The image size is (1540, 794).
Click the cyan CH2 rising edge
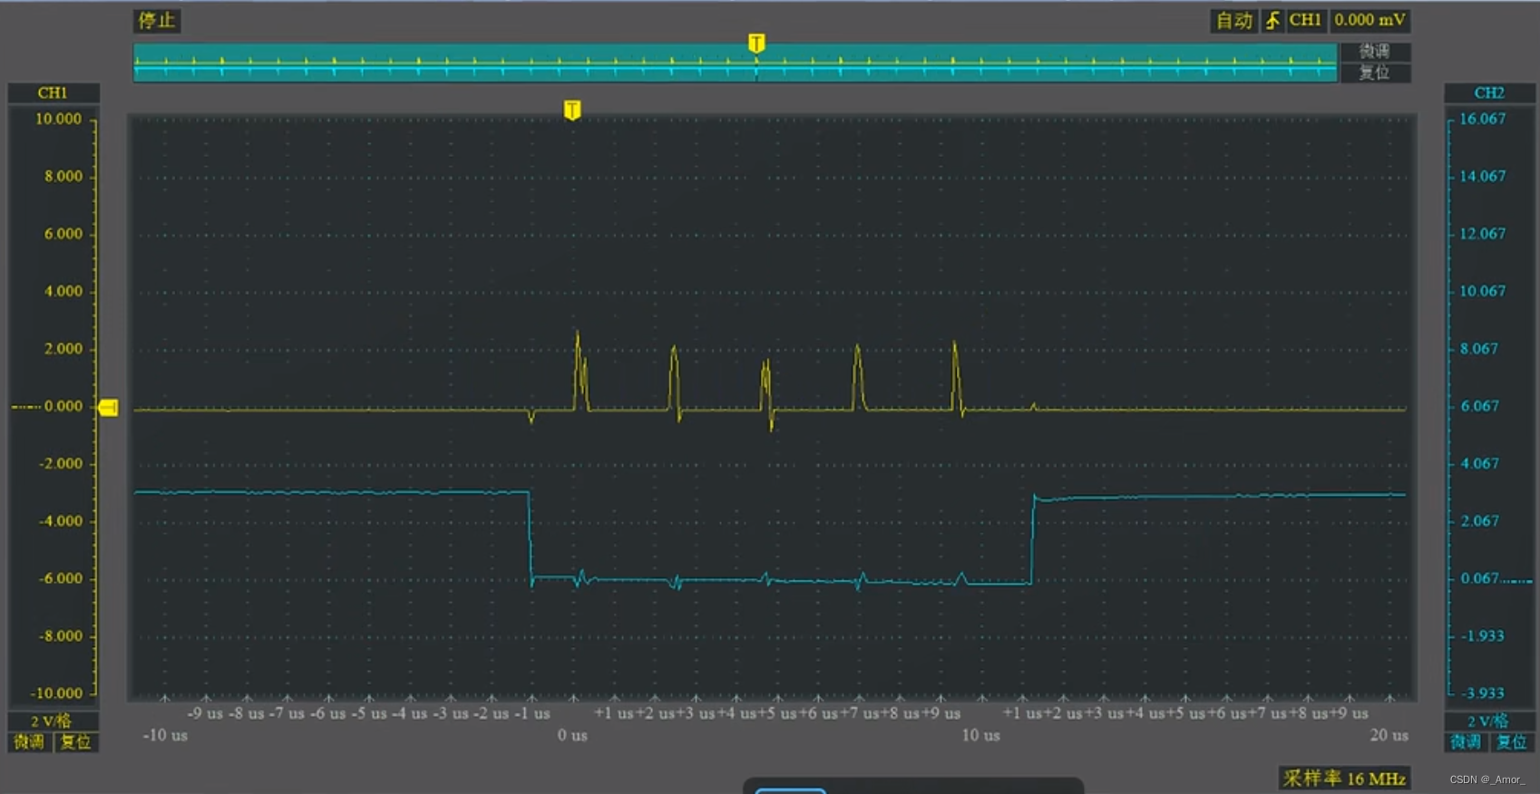click(1033, 538)
